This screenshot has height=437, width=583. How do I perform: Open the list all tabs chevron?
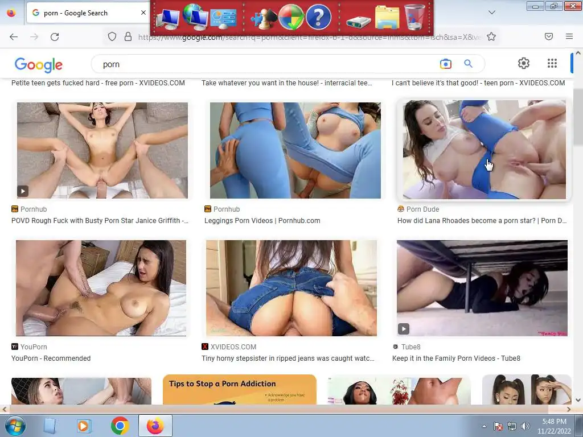491,13
